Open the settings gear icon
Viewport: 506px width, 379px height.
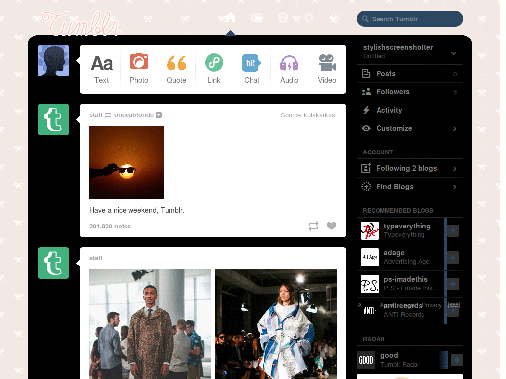(x=309, y=17)
